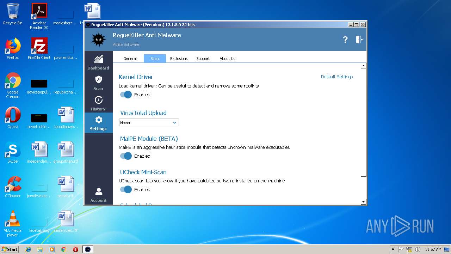Screen dimensions: 451x254
Task: Switch to the About Us tab
Action: click(x=227, y=59)
